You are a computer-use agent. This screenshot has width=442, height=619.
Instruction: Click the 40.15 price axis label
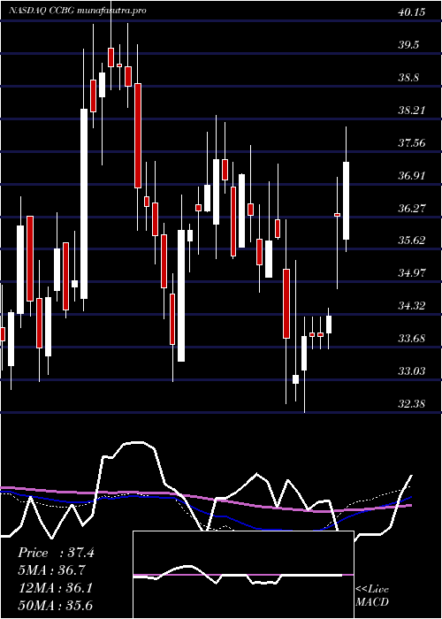coord(411,12)
